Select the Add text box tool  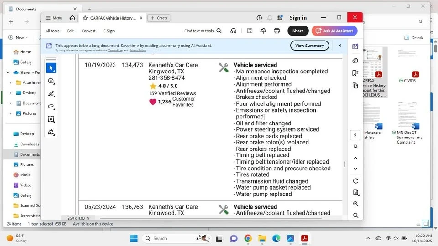pyautogui.click(x=51, y=119)
